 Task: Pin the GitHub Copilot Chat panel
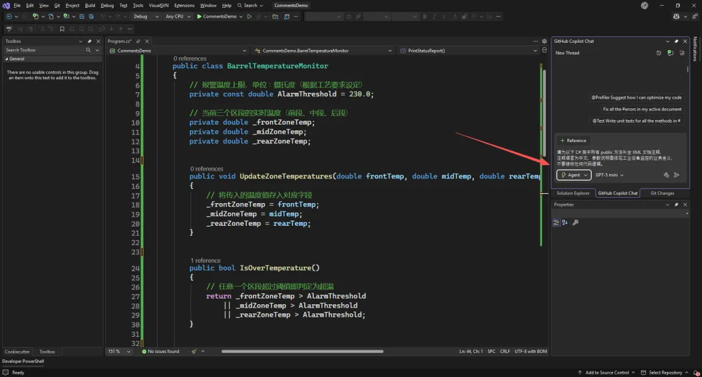677,41
